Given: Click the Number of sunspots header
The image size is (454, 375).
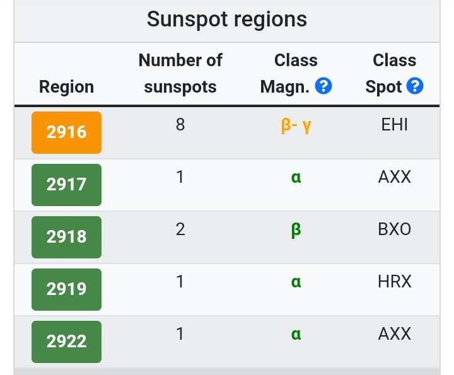Looking at the screenshot, I should point(180,74).
